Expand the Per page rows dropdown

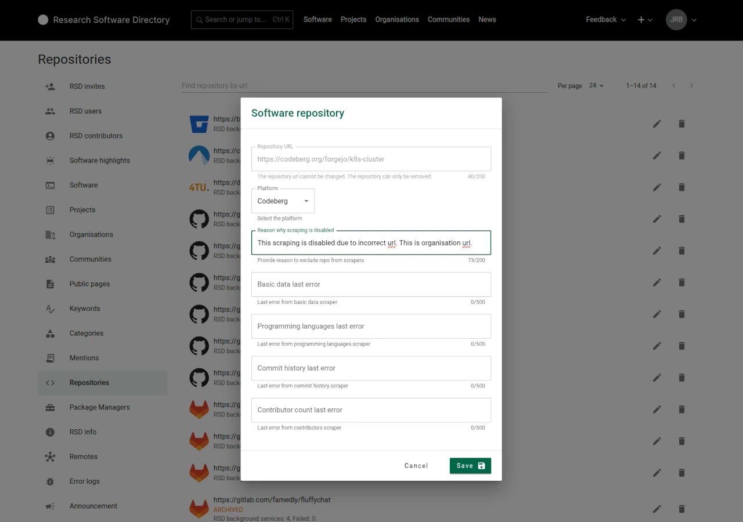(596, 86)
